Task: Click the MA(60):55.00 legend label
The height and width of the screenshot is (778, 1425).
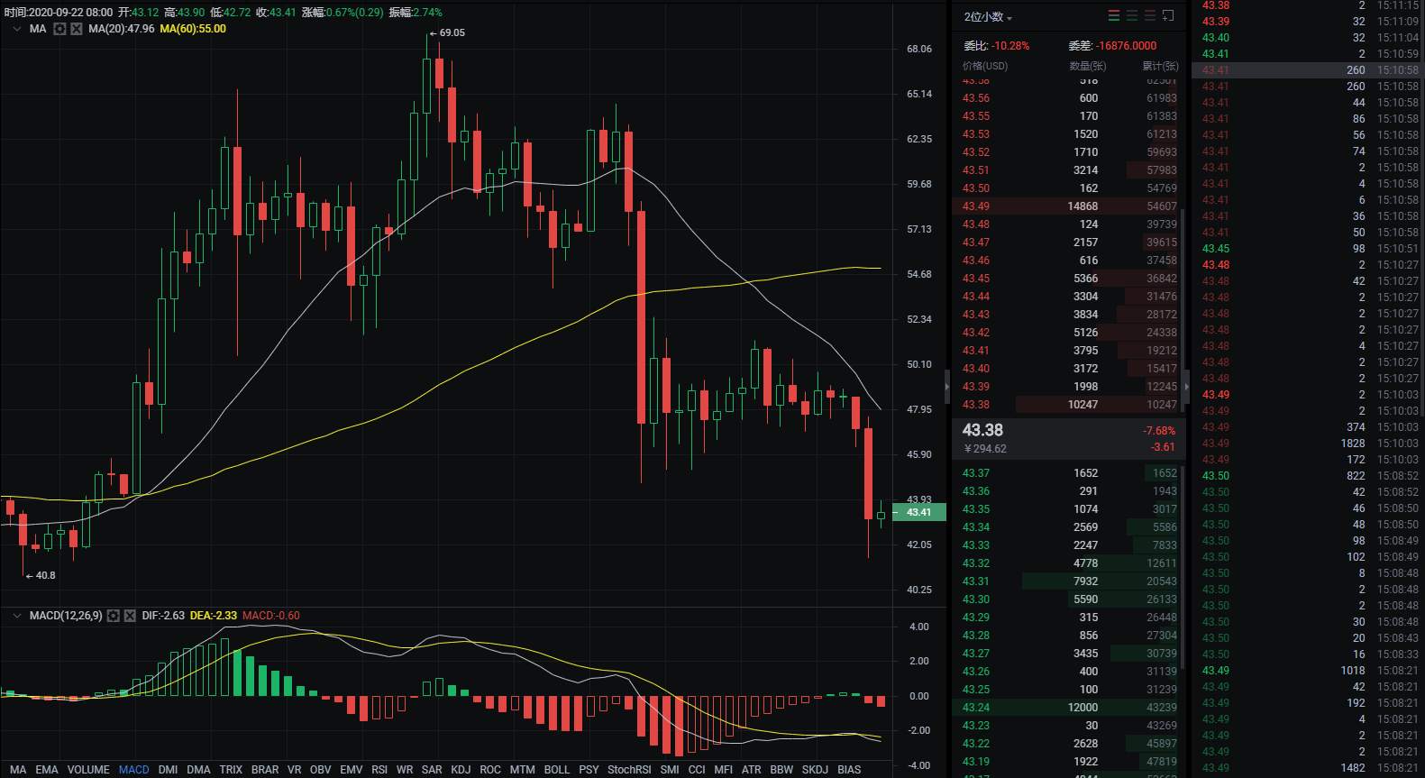Action: pos(193,29)
